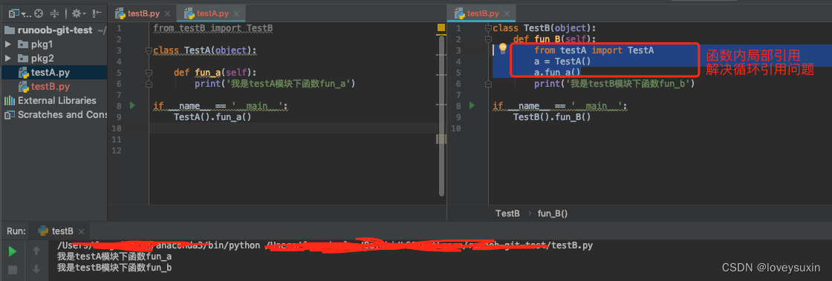Expand the pkg1 folder arrow

point(8,44)
